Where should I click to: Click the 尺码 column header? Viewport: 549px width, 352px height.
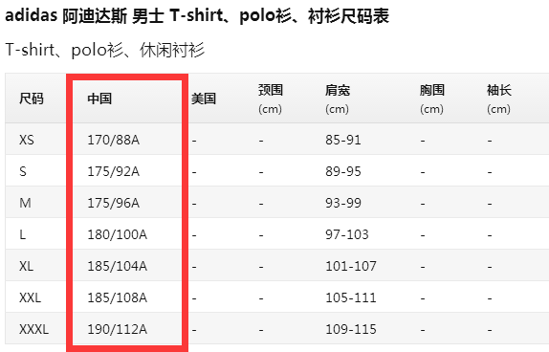32,99
